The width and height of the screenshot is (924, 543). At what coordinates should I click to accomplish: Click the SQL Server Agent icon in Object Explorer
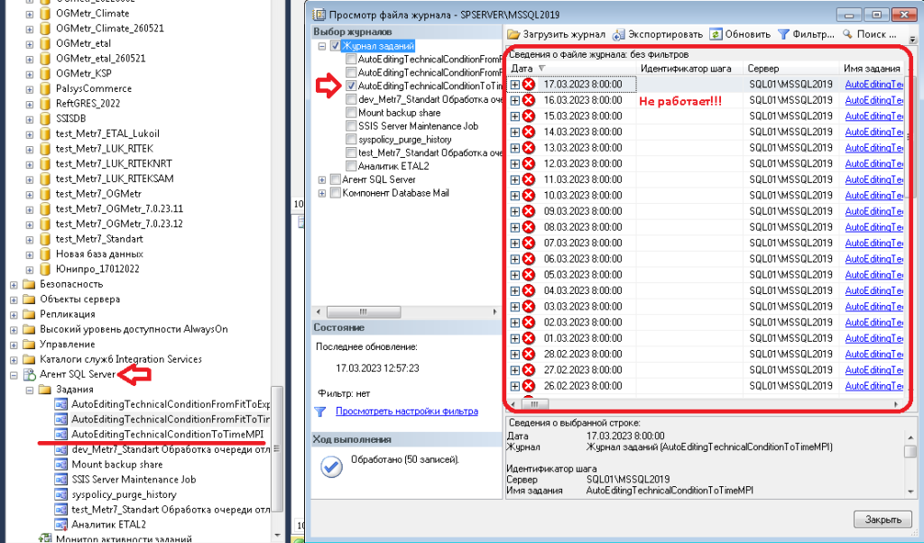click(30, 374)
